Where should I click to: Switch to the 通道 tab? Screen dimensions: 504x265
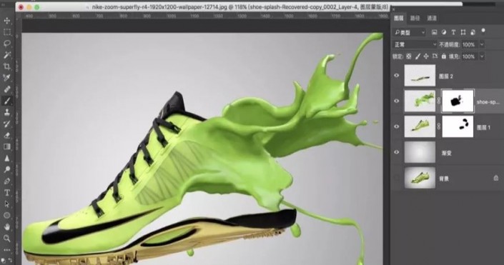click(x=432, y=19)
